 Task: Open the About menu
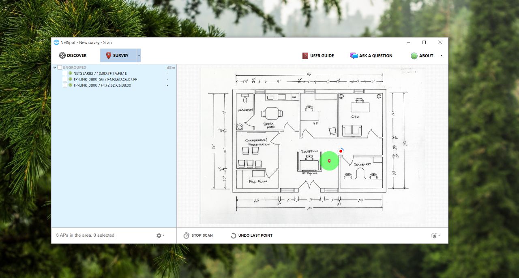coord(422,56)
